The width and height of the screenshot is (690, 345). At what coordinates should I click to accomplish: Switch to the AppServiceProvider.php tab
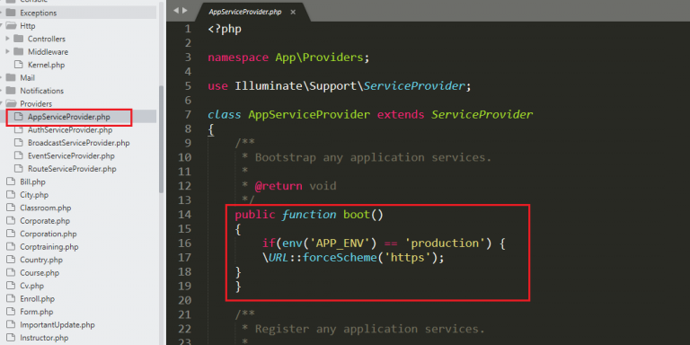[x=245, y=12]
